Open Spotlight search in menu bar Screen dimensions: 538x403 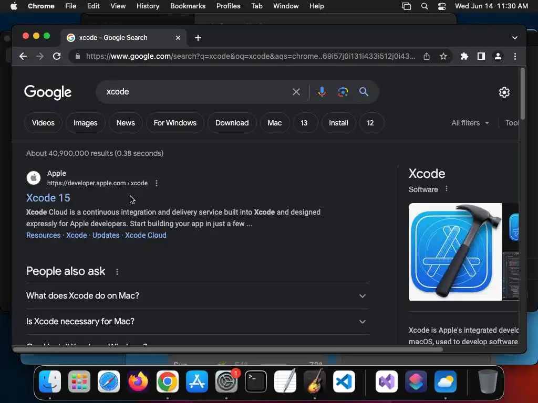[x=425, y=6]
